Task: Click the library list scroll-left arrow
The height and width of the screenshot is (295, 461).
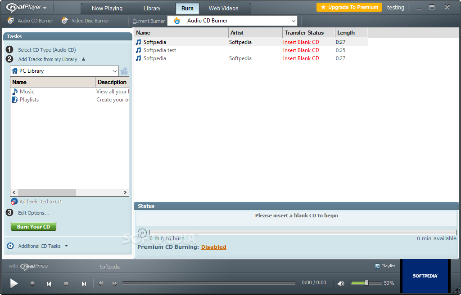Action: pyautogui.click(x=14, y=192)
